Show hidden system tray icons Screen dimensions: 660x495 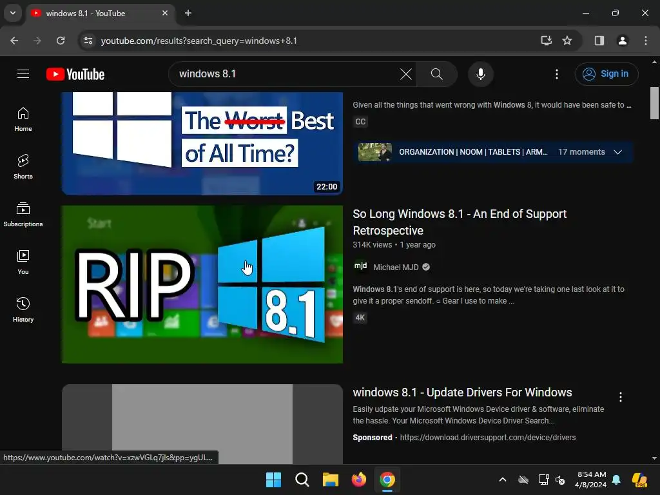pyautogui.click(x=503, y=480)
